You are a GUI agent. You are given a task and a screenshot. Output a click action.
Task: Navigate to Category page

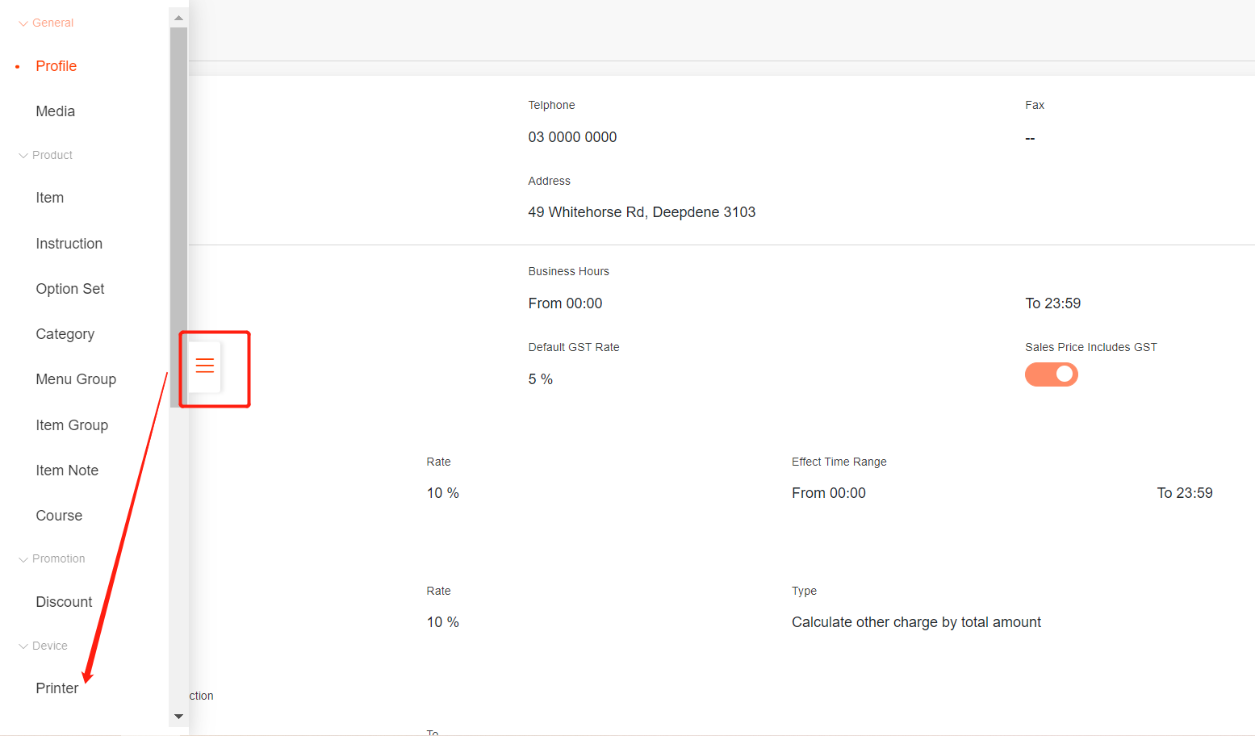tap(65, 334)
